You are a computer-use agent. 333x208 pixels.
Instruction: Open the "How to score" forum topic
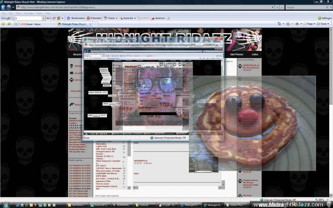click(102, 184)
